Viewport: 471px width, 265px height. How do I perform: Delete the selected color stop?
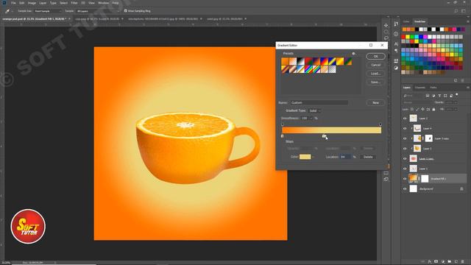[368, 157]
